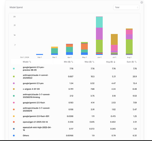Click the Jun 1 stacked bar
152x141 pixels.
[99, 36]
